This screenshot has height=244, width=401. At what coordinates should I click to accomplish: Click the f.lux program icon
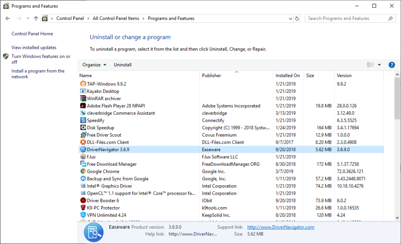pyautogui.click(x=83, y=157)
